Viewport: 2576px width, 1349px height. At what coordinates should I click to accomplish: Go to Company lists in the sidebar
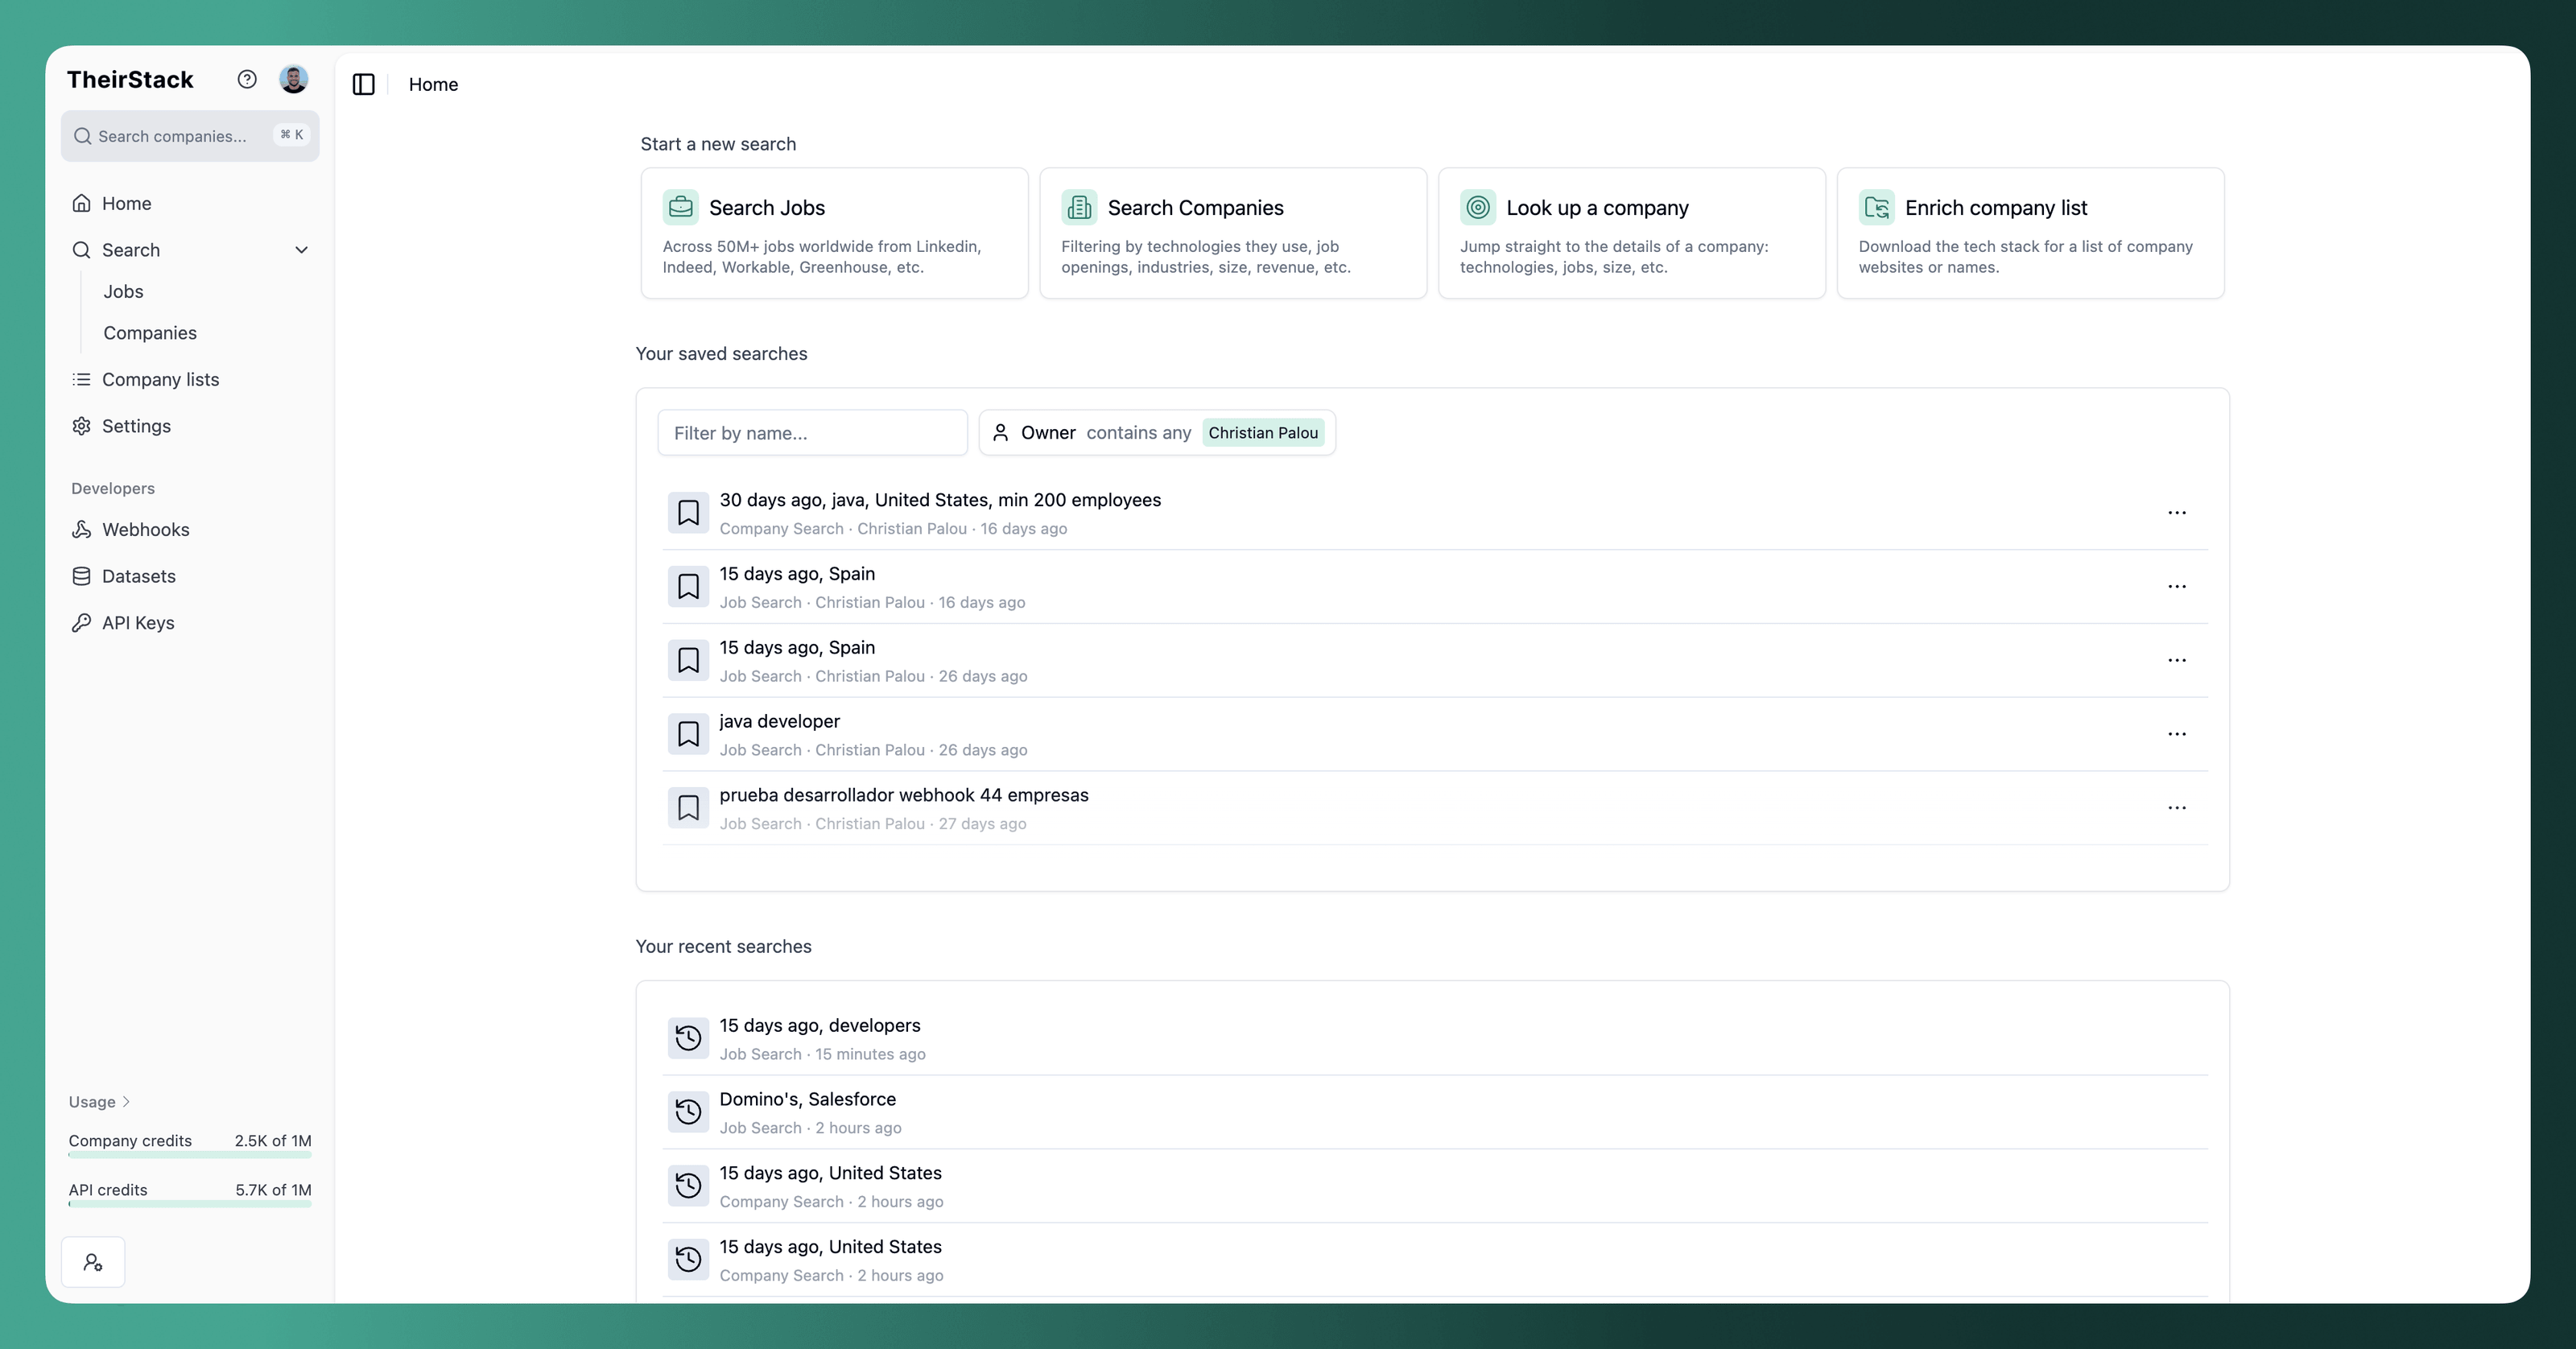160,380
